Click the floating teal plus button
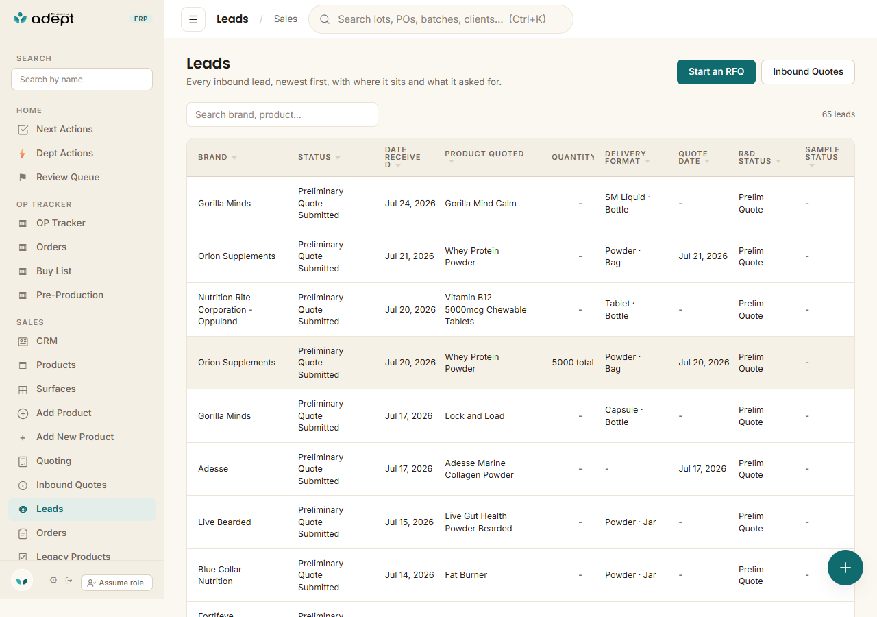 tap(845, 568)
